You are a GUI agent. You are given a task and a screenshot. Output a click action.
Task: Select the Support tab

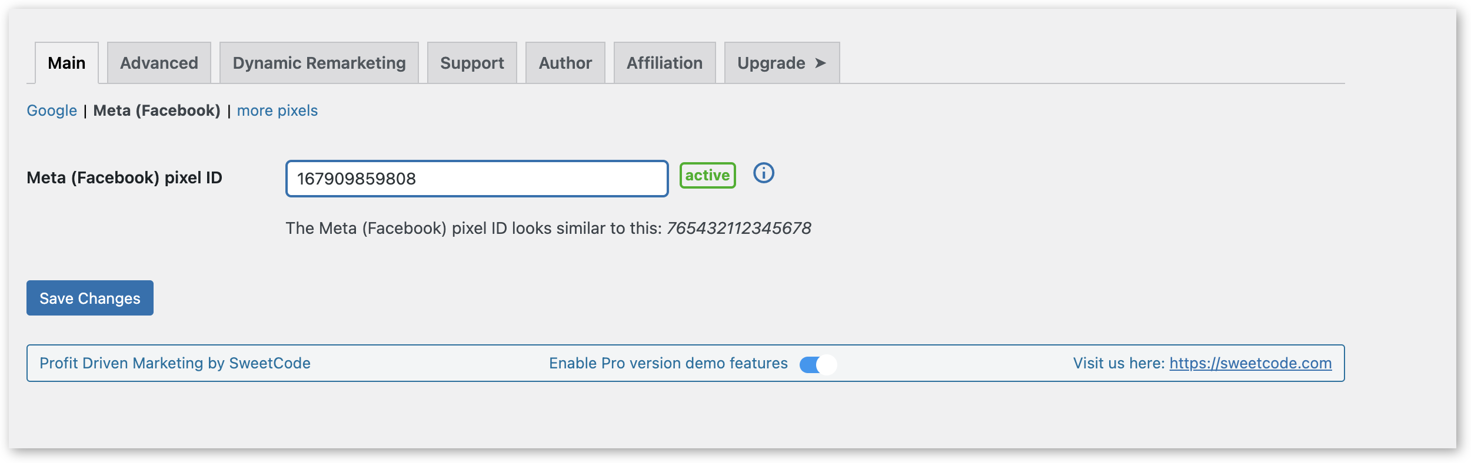click(472, 63)
